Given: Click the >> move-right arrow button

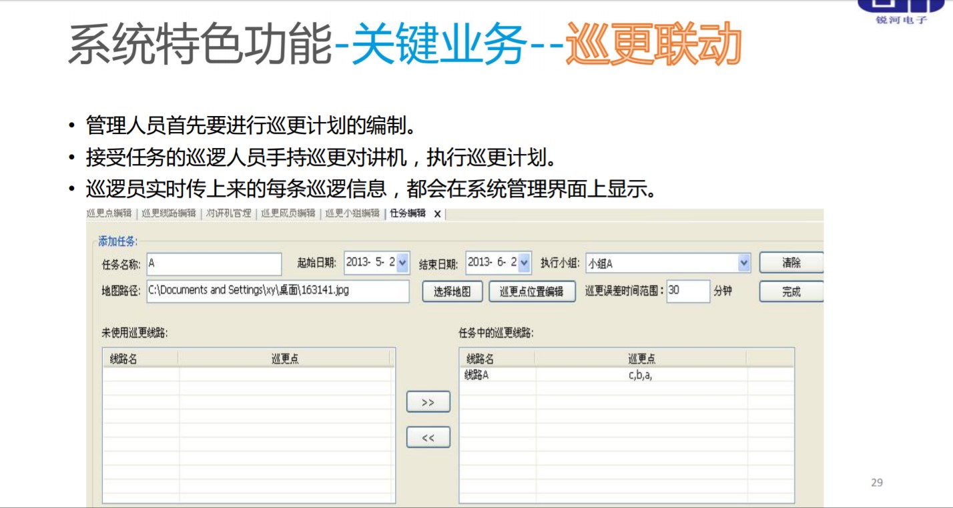Looking at the screenshot, I should tap(428, 402).
